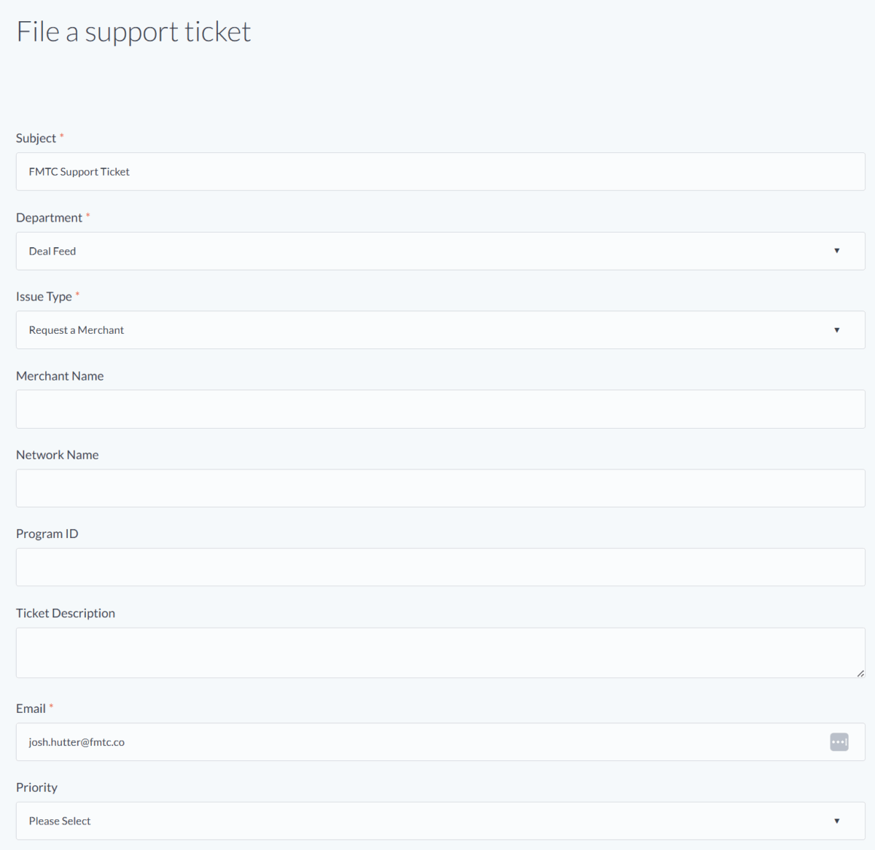
Task: Click the Issue Type label text
Action: click(x=44, y=297)
